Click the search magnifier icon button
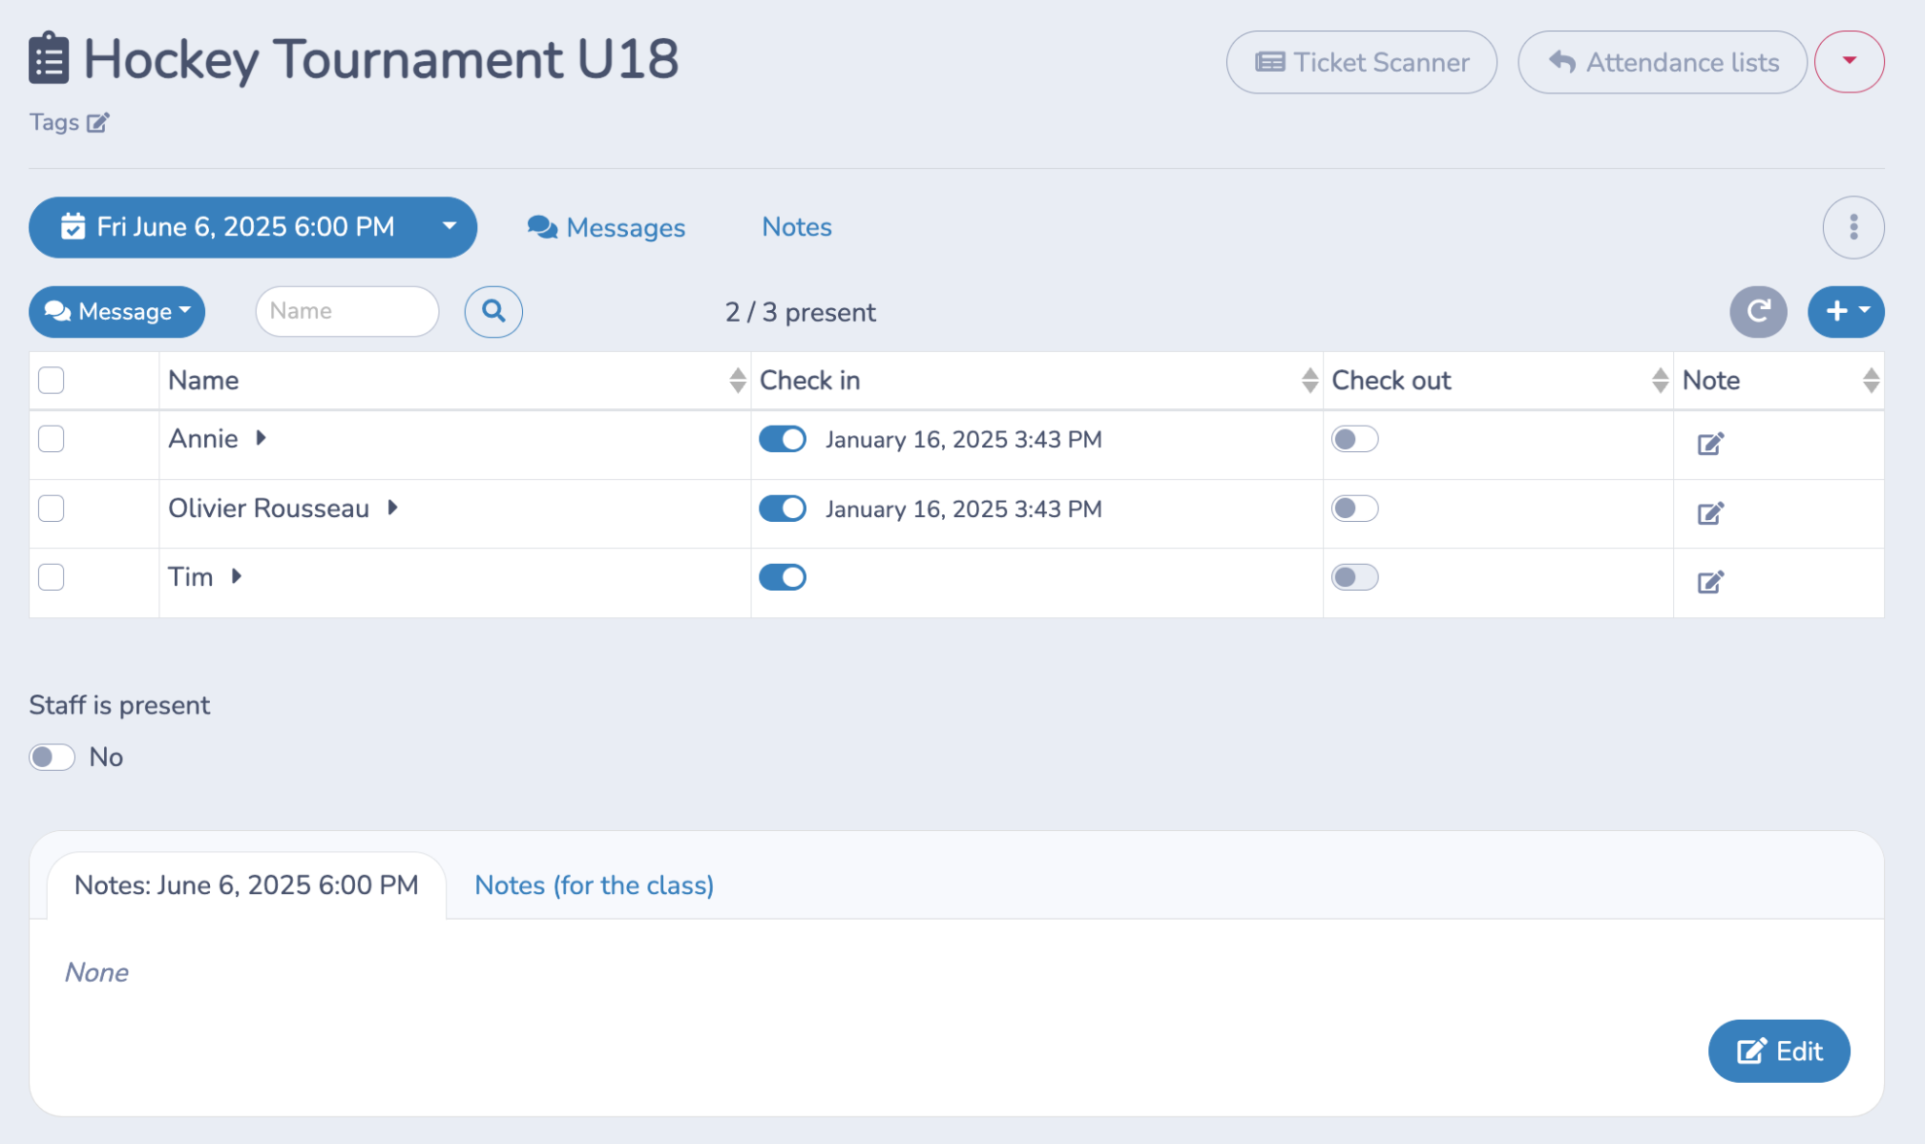The image size is (1925, 1144). click(493, 311)
